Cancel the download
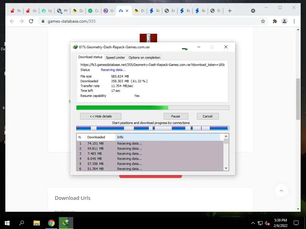 coord(207,116)
